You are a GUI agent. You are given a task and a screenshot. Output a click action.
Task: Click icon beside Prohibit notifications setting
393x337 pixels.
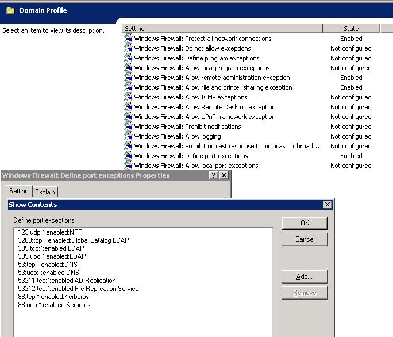tap(128, 127)
